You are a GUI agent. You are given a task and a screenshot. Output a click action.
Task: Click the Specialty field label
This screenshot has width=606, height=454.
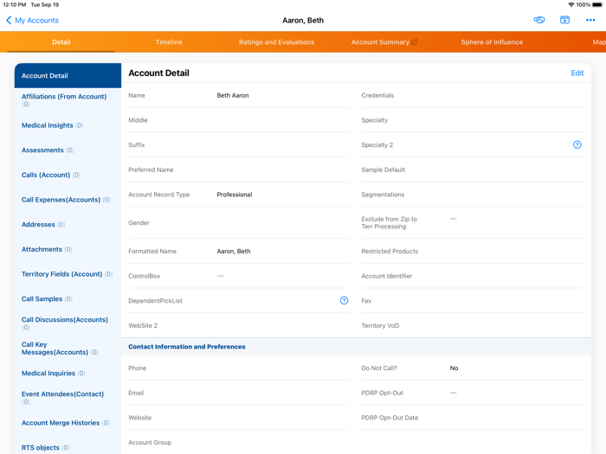pyautogui.click(x=375, y=120)
